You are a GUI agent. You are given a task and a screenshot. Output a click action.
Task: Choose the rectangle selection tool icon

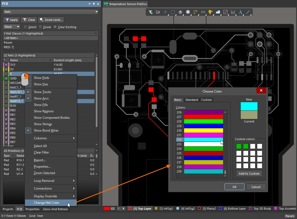pos(173,12)
